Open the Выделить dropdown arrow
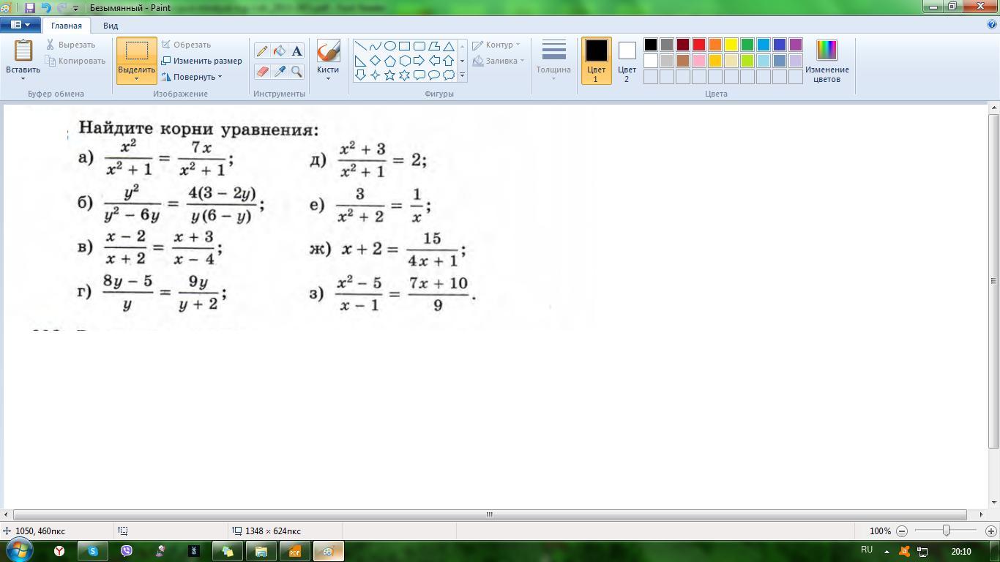 (x=137, y=79)
